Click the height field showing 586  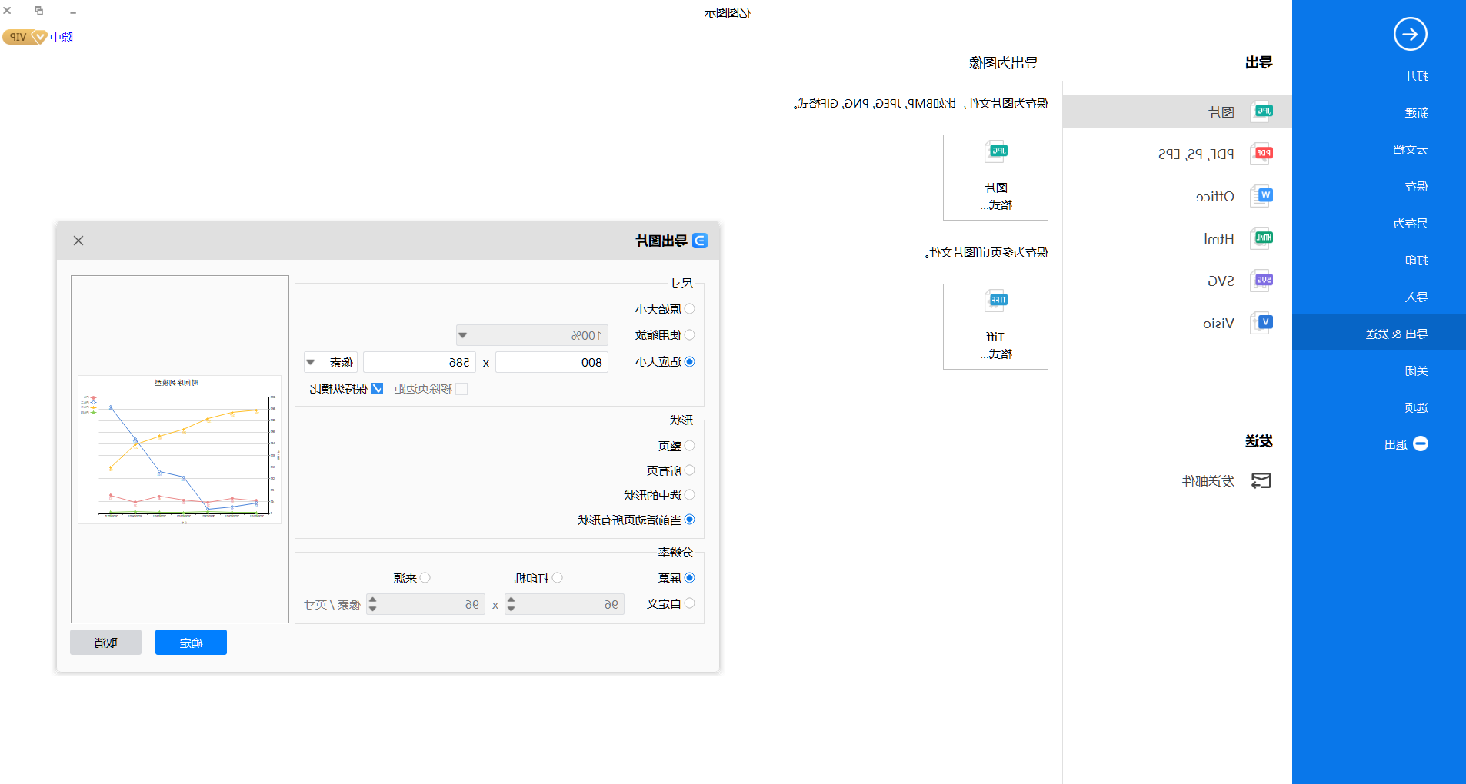[419, 362]
